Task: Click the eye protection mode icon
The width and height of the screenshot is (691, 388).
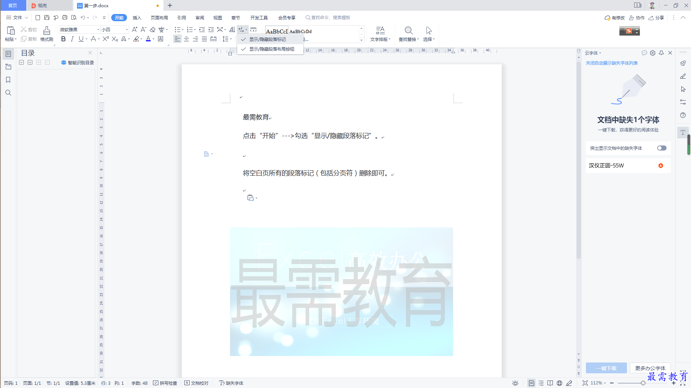Action: click(515, 383)
